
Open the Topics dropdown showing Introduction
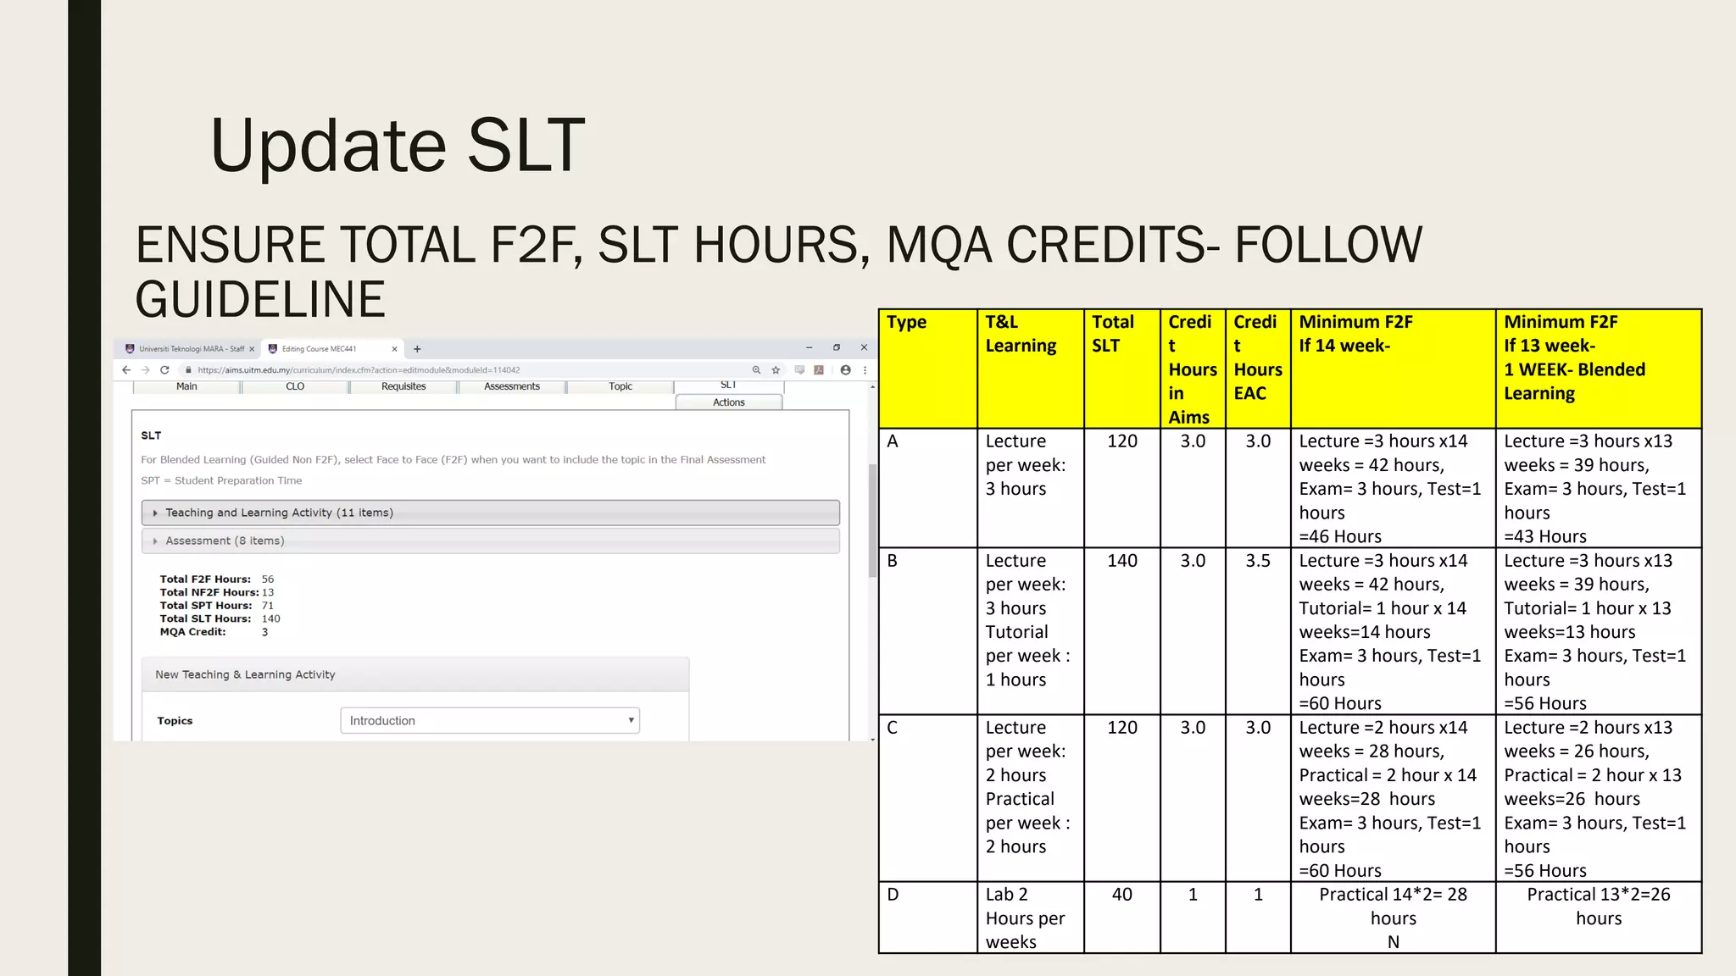(489, 721)
